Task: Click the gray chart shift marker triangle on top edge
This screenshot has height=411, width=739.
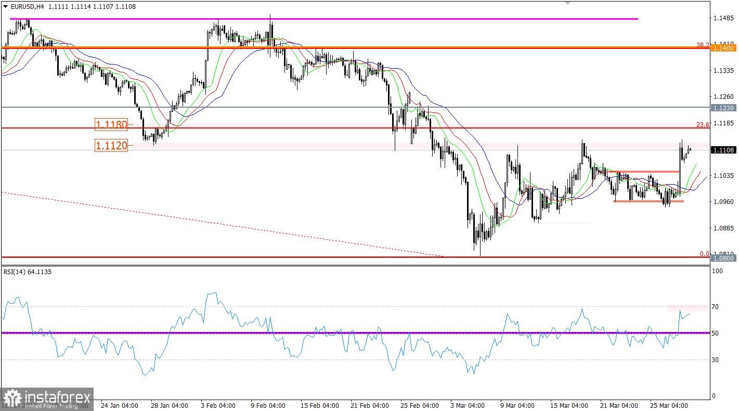Action: pos(568,3)
